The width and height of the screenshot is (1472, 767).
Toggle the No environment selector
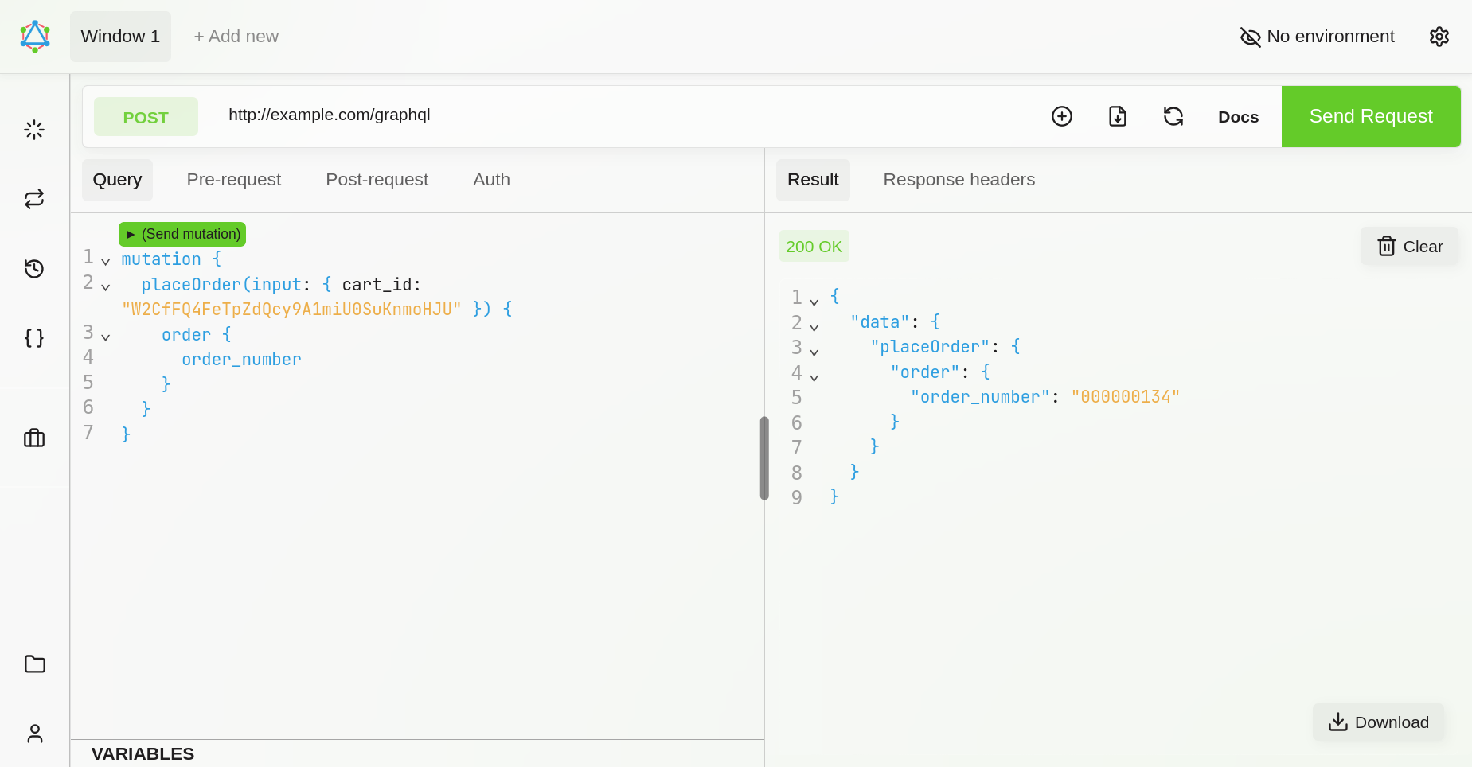pyautogui.click(x=1317, y=37)
